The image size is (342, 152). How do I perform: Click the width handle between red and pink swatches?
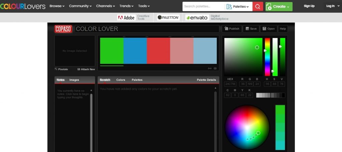(170, 37)
